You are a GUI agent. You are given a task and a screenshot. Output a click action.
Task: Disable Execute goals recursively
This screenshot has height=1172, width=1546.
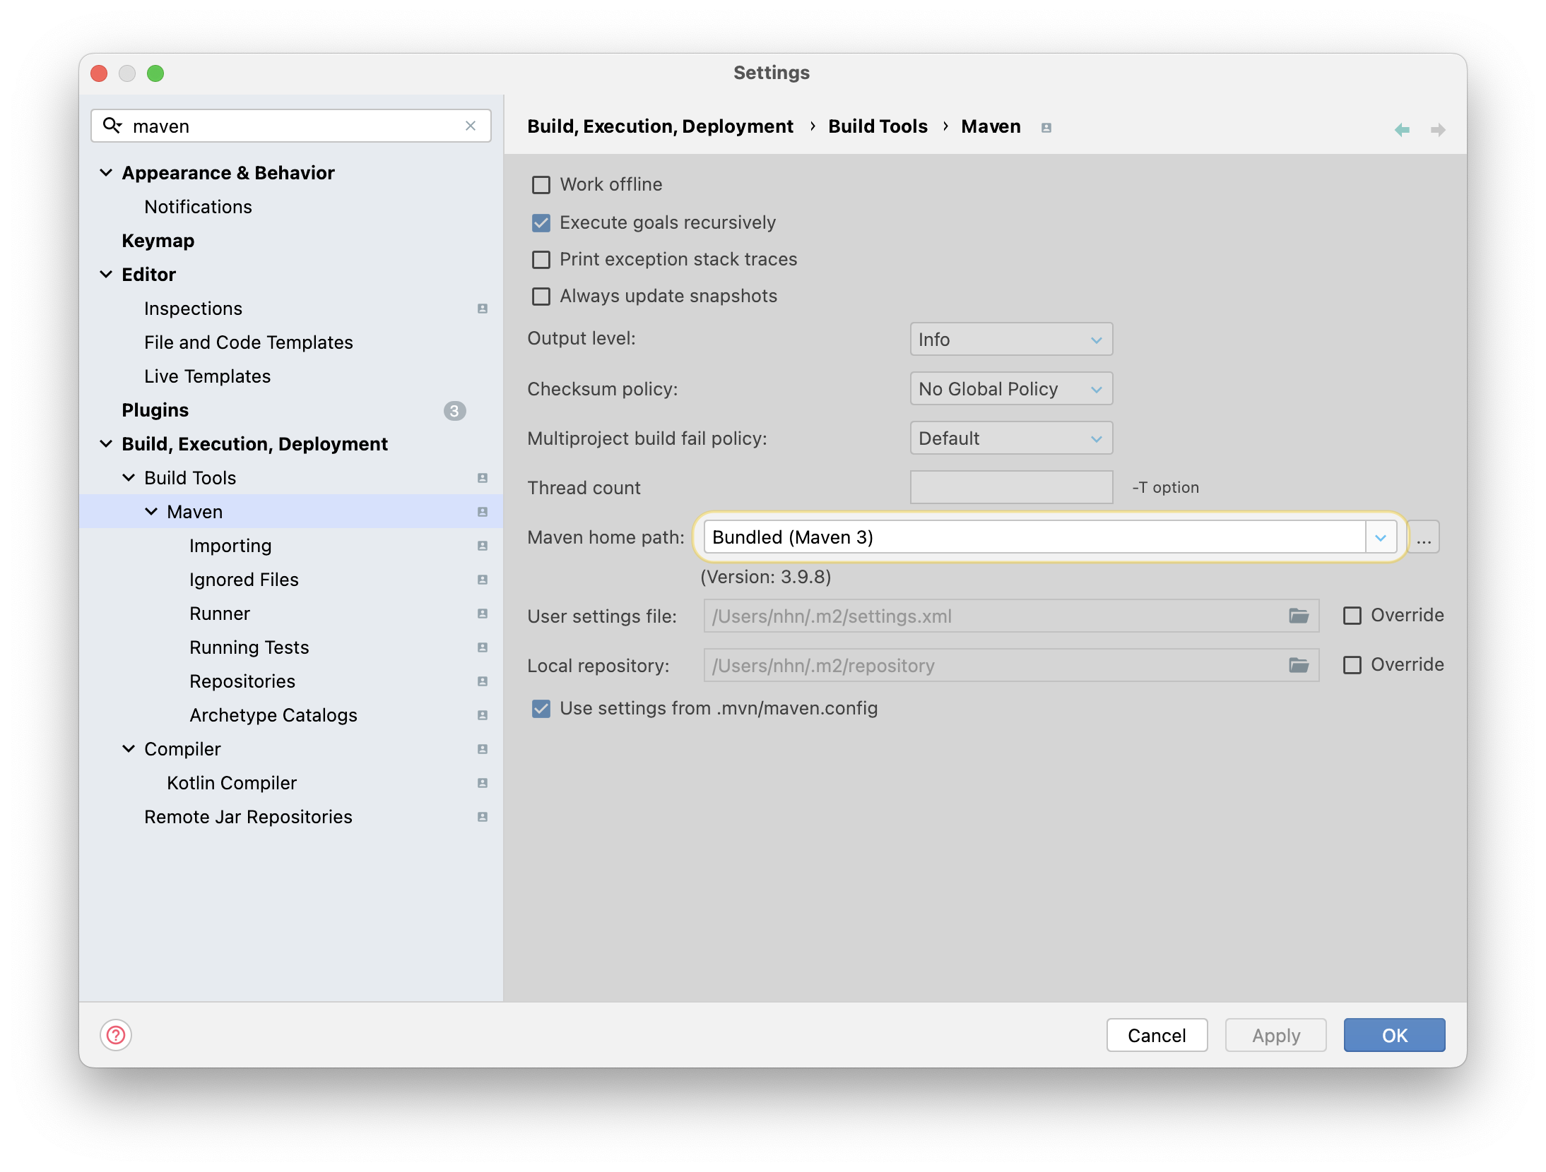click(x=541, y=223)
